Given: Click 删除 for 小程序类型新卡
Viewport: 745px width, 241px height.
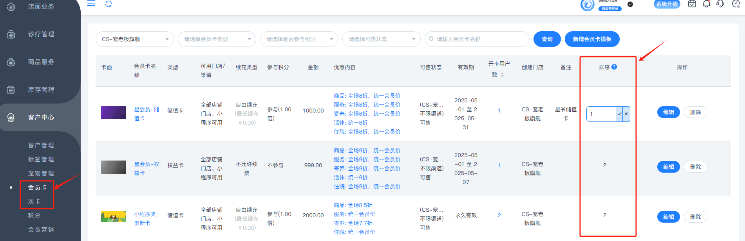Looking at the screenshot, I should coord(696,217).
